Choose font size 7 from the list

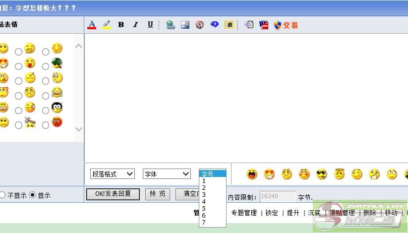coord(204,223)
